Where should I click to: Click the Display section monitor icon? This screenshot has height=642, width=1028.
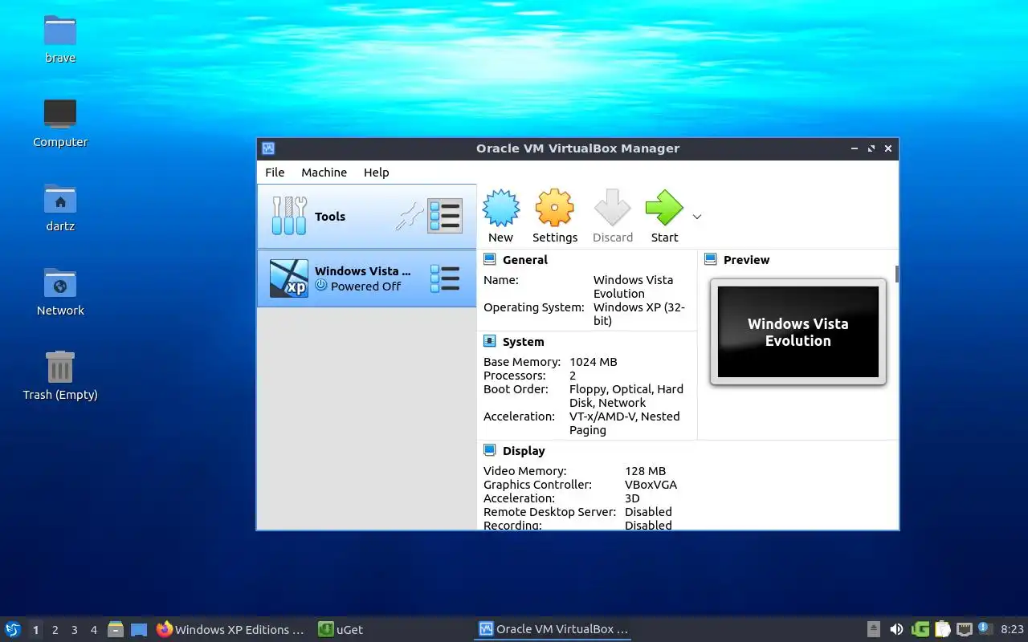(x=489, y=450)
